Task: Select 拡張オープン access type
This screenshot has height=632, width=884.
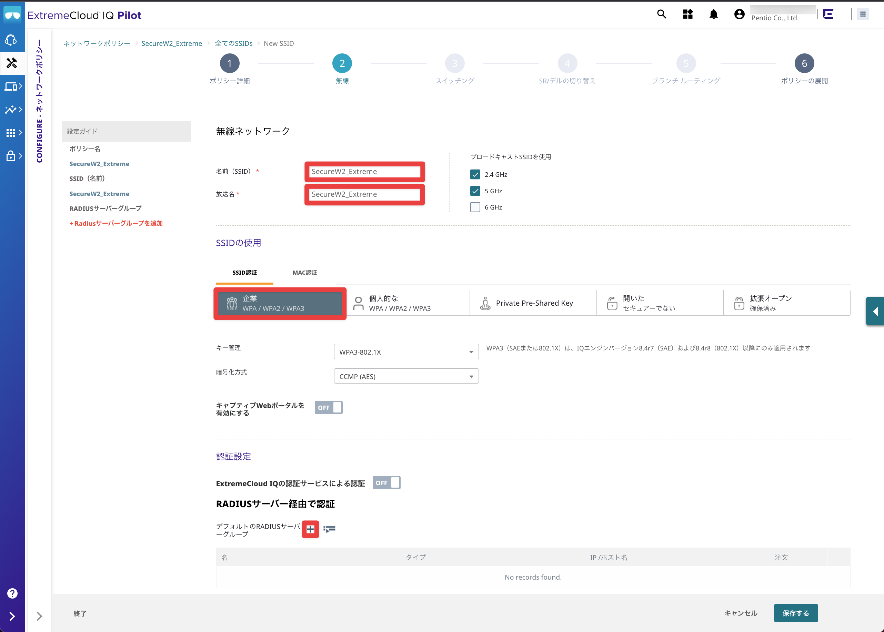Action: (787, 303)
